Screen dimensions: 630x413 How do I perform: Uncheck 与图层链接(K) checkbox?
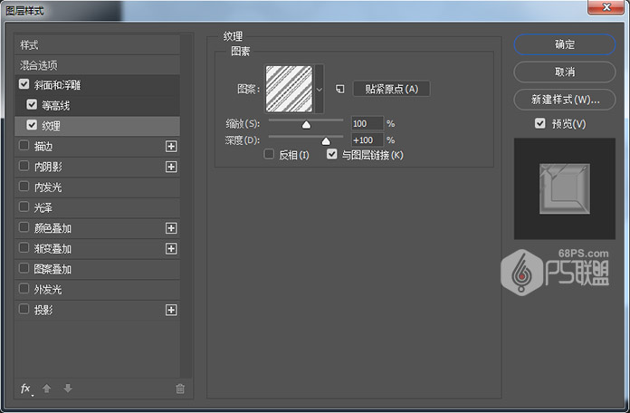(331, 154)
